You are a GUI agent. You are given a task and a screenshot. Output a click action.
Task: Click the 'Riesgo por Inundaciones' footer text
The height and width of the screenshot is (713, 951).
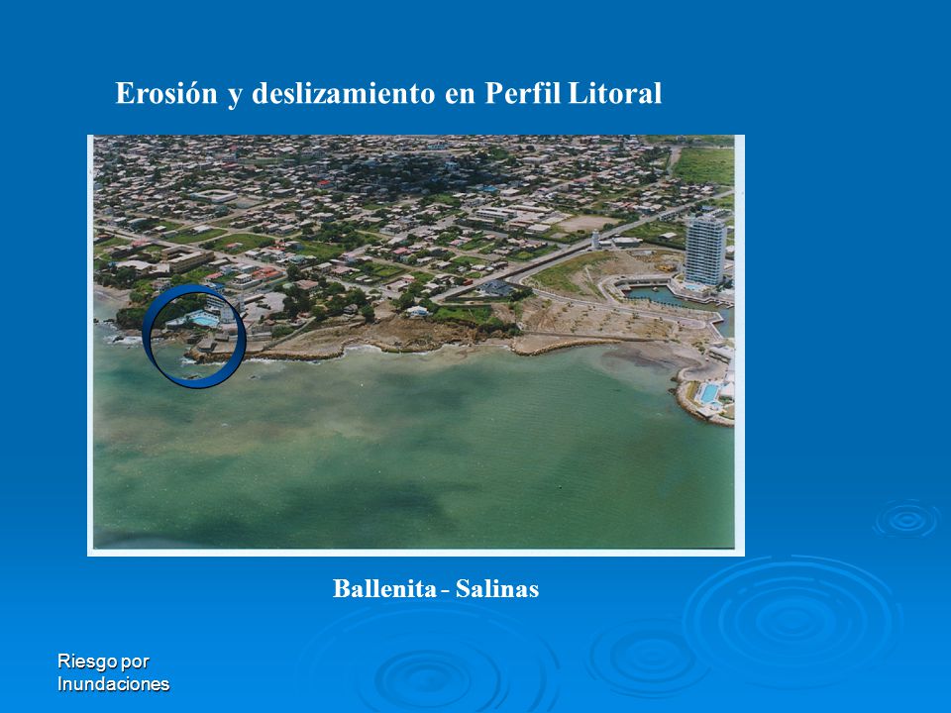[113, 672]
